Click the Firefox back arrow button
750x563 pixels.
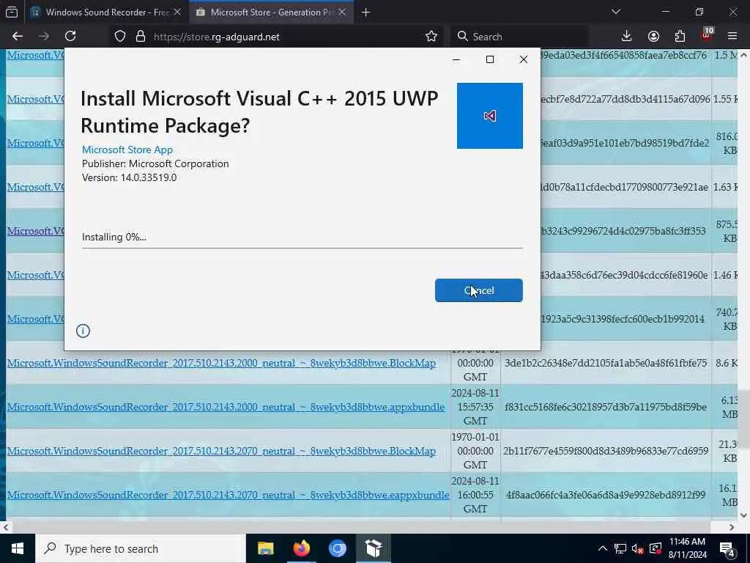(18, 37)
